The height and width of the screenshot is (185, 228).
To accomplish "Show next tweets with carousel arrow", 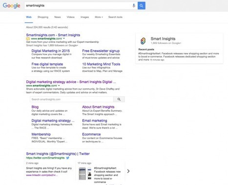I will tap(128, 171).
